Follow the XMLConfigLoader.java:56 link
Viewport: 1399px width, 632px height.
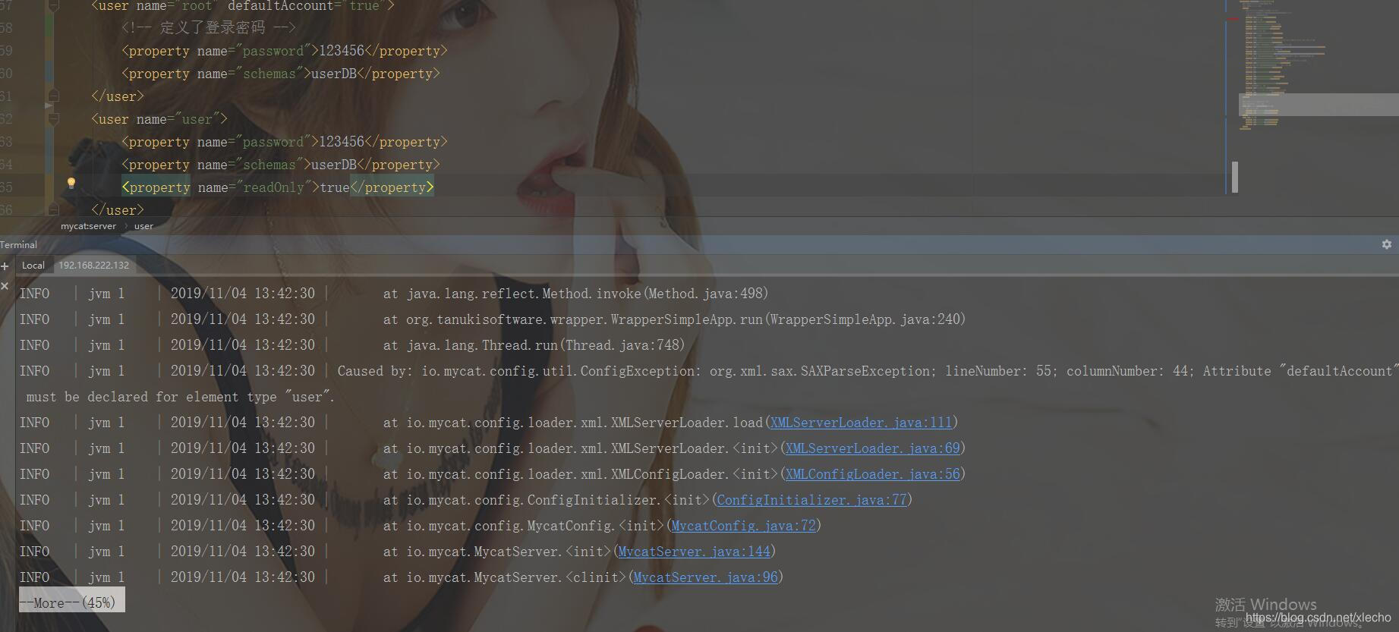tap(872, 474)
